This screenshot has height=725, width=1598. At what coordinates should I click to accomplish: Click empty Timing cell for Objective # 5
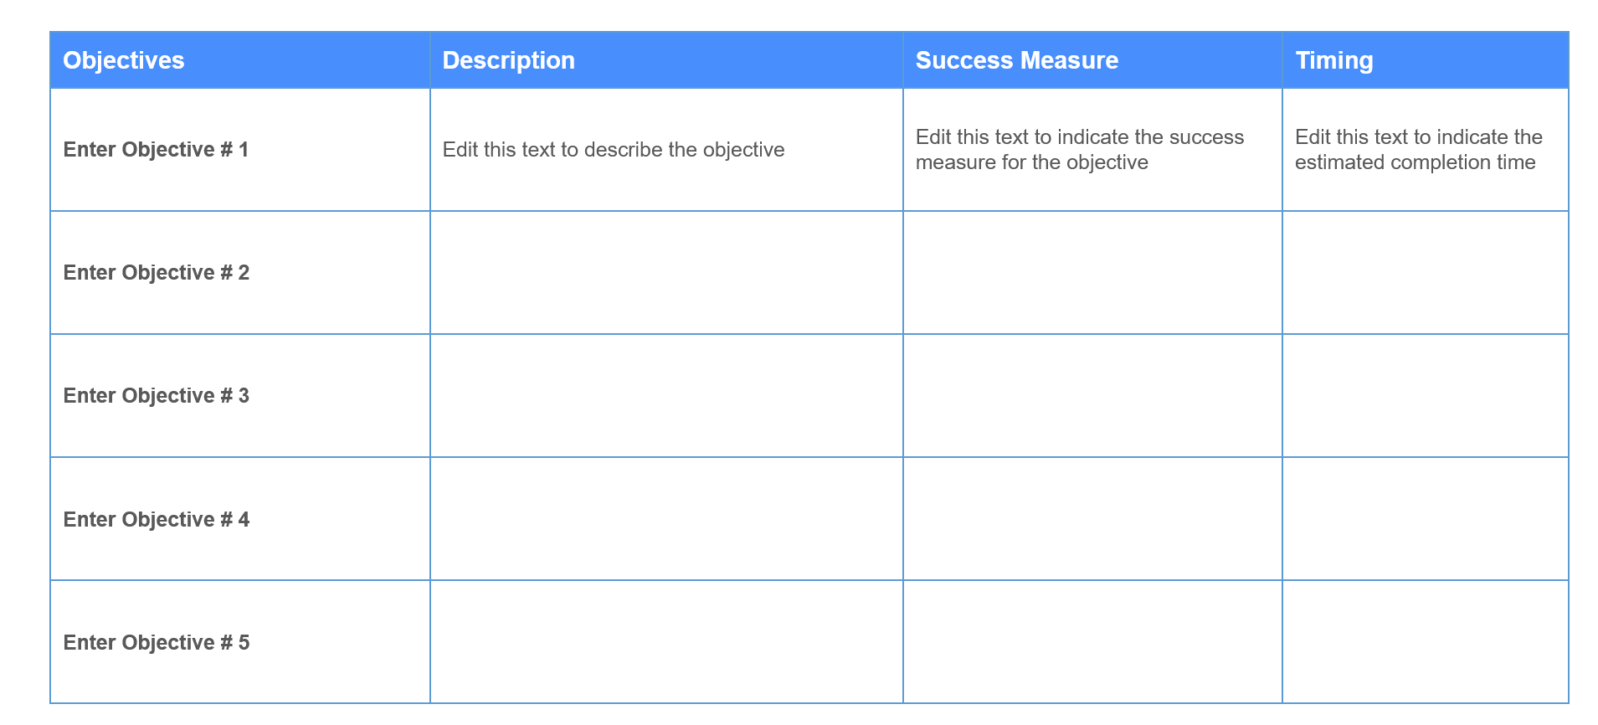(1425, 642)
